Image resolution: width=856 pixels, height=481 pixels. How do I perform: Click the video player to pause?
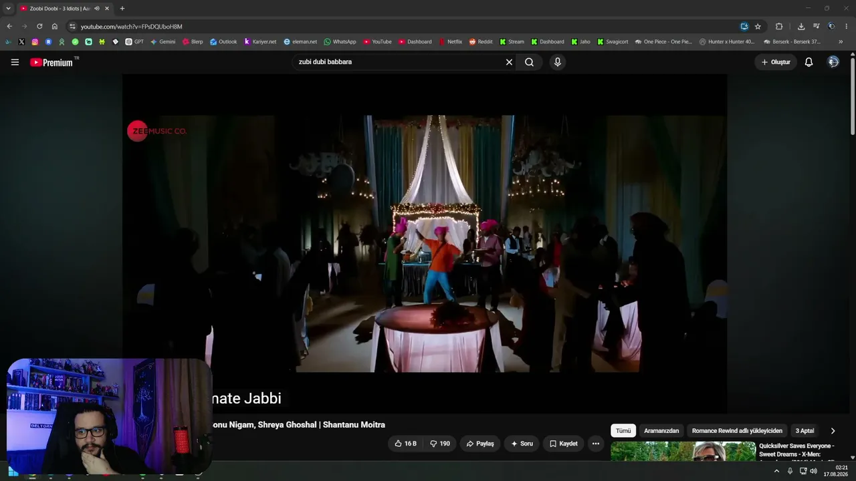point(425,244)
